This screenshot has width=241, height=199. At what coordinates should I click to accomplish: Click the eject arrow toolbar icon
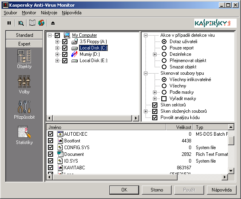(53, 23)
